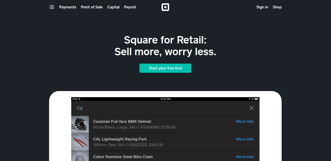Screen dimensions: 331x161
Task: Open the Capital navigation link
Action: click(113, 7)
